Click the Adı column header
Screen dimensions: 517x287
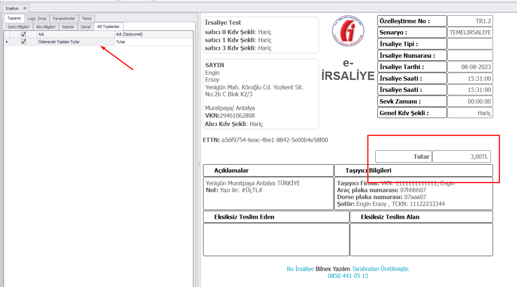click(75, 34)
